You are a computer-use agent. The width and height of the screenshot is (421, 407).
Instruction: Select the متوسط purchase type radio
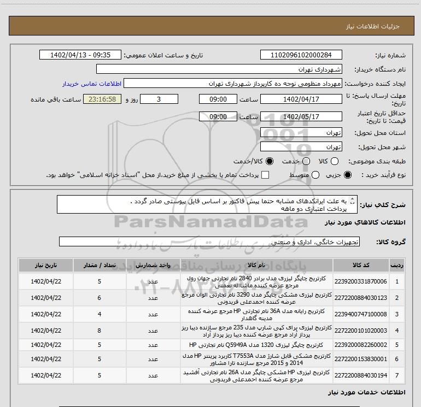(315, 175)
